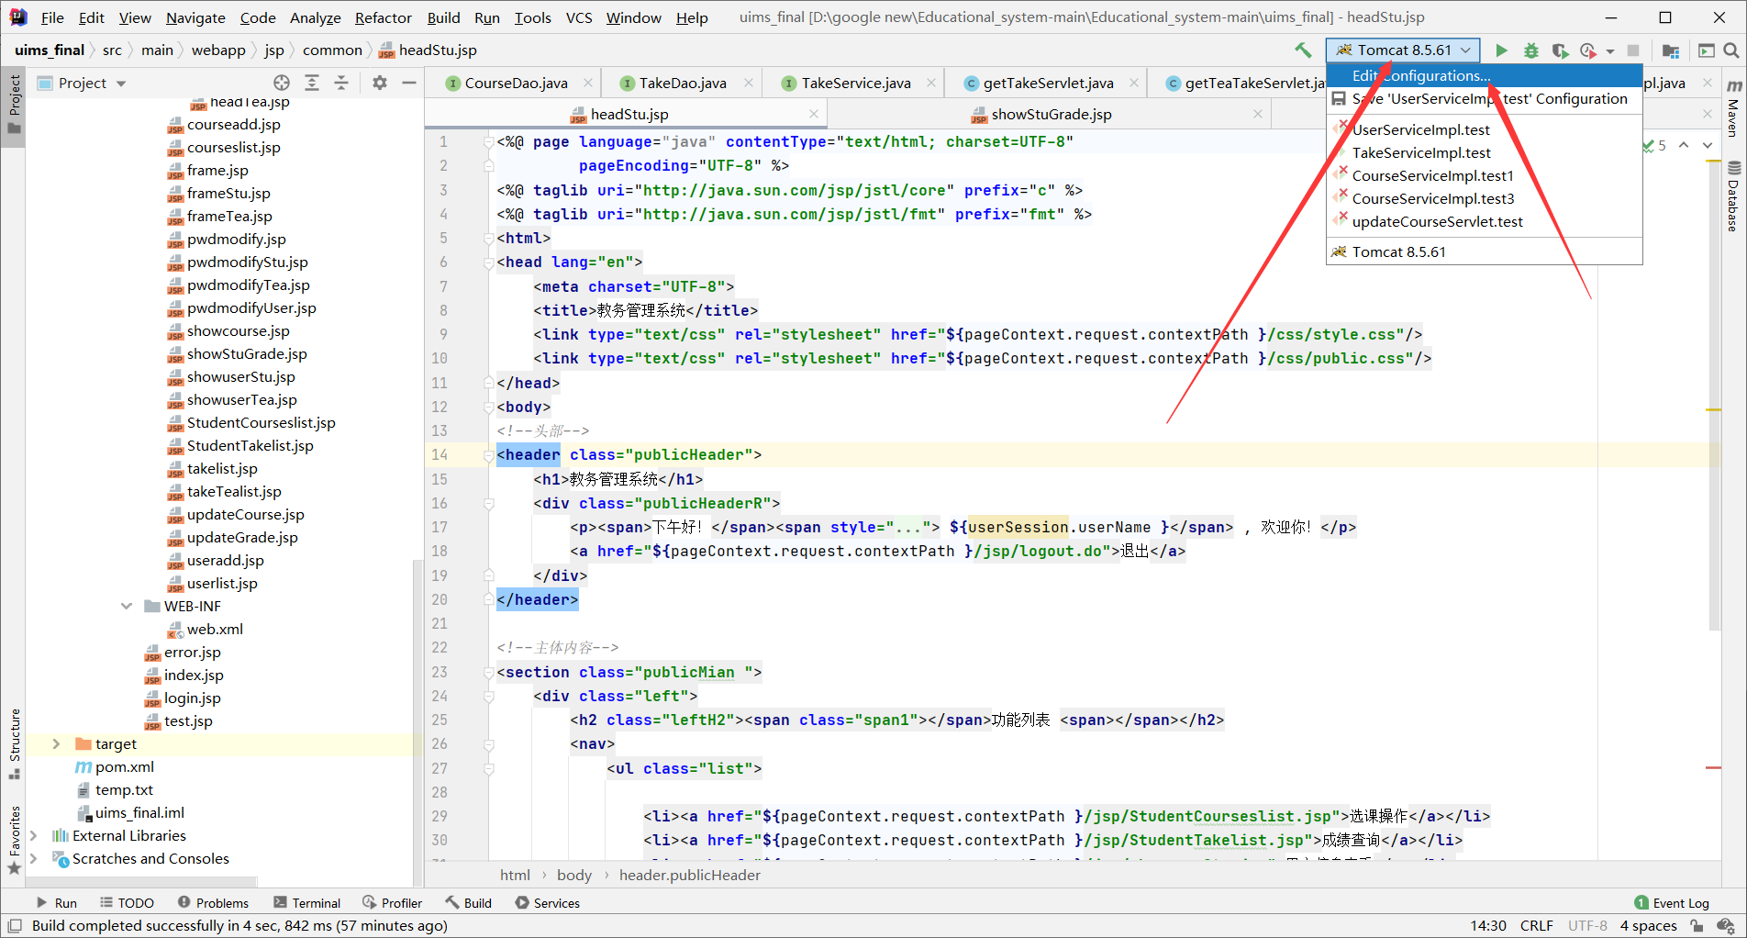This screenshot has height=938, width=1747.
Task: Expand External Libraries node
Action: [34, 835]
